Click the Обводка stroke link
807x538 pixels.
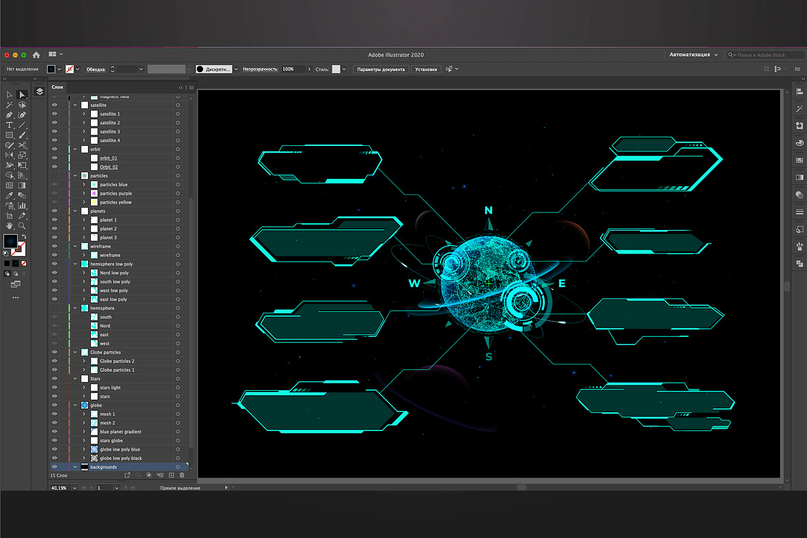(x=96, y=69)
